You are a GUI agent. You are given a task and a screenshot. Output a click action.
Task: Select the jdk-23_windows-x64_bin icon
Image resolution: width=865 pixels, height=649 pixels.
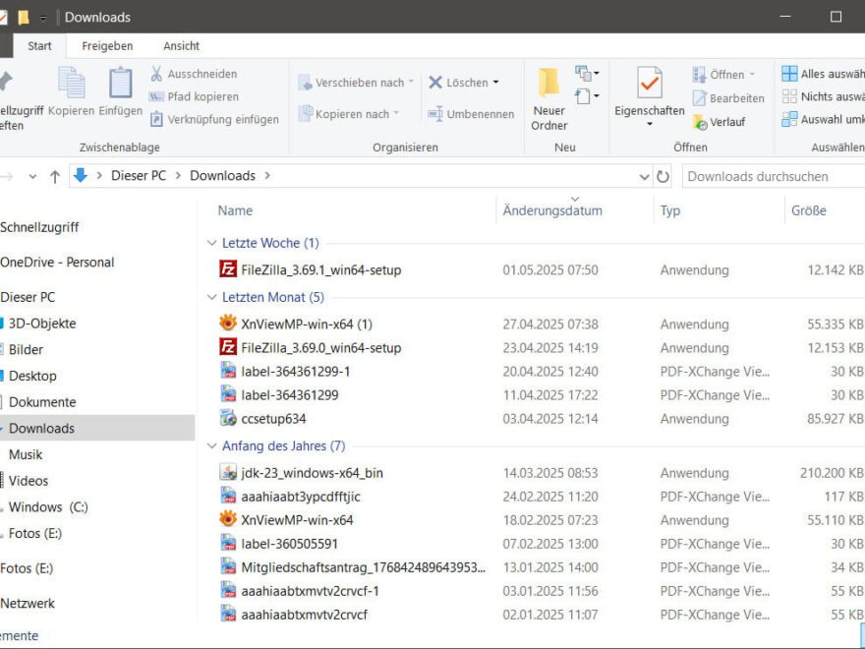tap(228, 472)
